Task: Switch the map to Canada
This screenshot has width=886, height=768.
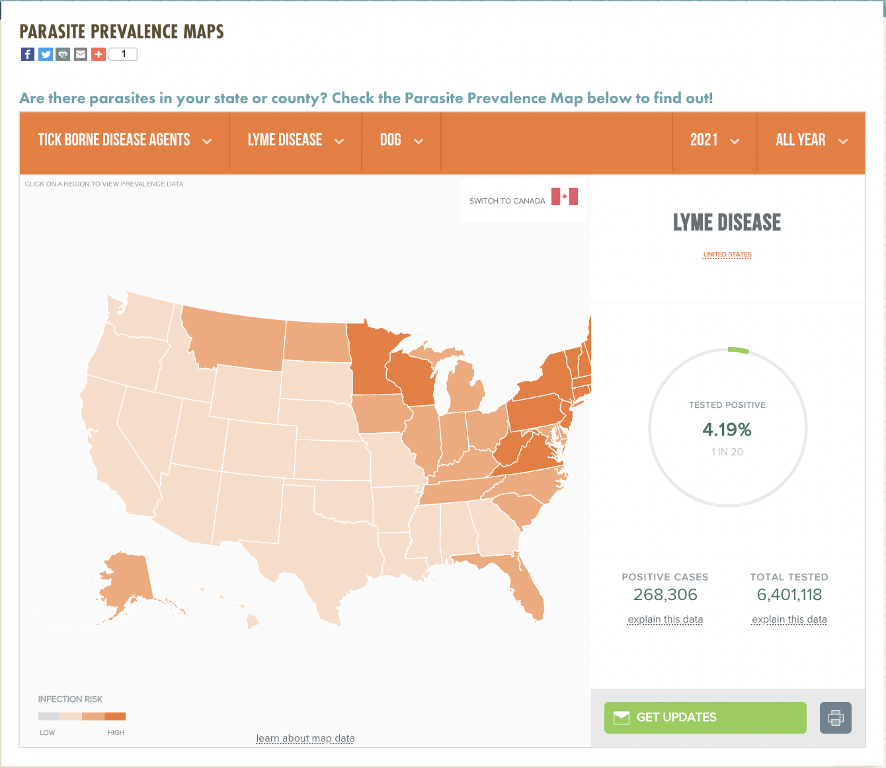Action: click(x=507, y=201)
